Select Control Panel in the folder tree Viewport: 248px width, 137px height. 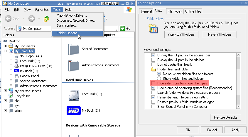click(x=29, y=76)
